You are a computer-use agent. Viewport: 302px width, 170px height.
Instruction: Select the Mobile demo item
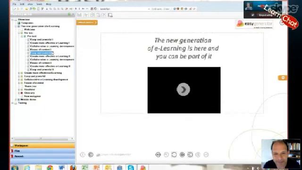(x=28, y=100)
